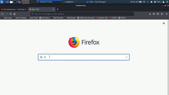Screen dimensions: 169x95
Task: Open the Kali Linux bookmark
Action: point(7,18)
